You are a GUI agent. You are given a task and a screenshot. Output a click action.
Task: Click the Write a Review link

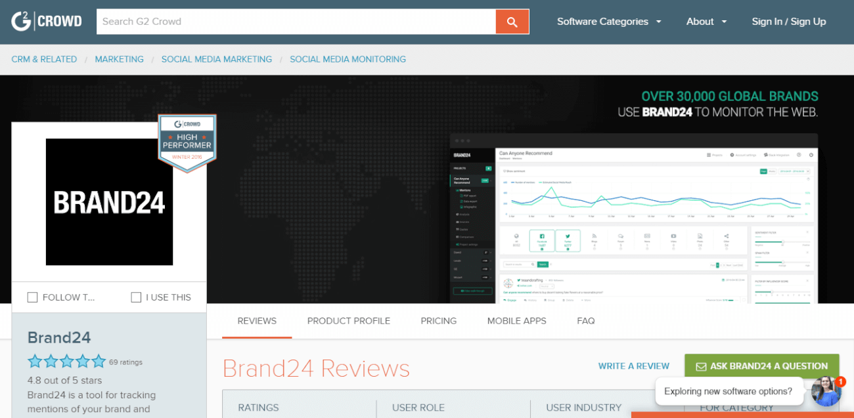(633, 366)
